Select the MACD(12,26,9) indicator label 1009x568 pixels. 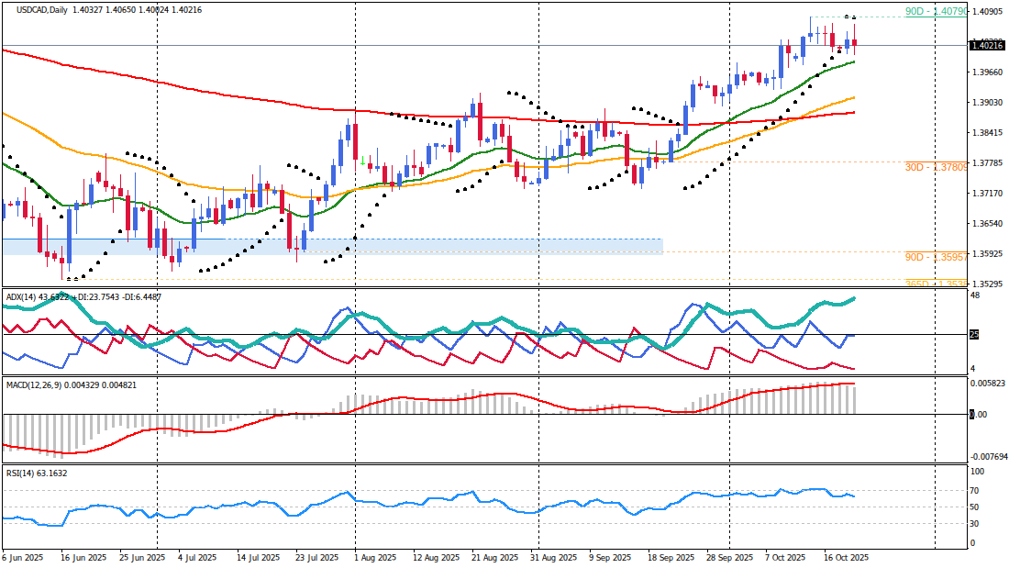pyautogui.click(x=72, y=385)
